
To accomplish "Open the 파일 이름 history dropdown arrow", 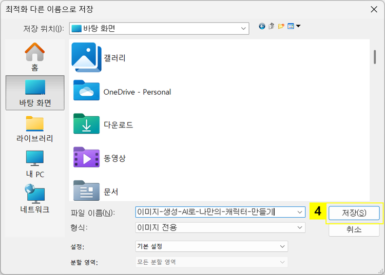I will click(300, 212).
